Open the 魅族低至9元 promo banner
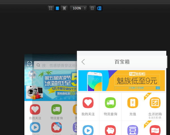This screenshot has width=170, height=135. [x=122, y=81]
